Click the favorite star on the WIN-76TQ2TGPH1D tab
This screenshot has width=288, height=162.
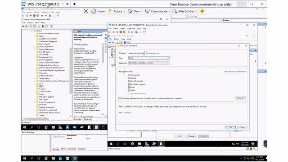point(63,4)
